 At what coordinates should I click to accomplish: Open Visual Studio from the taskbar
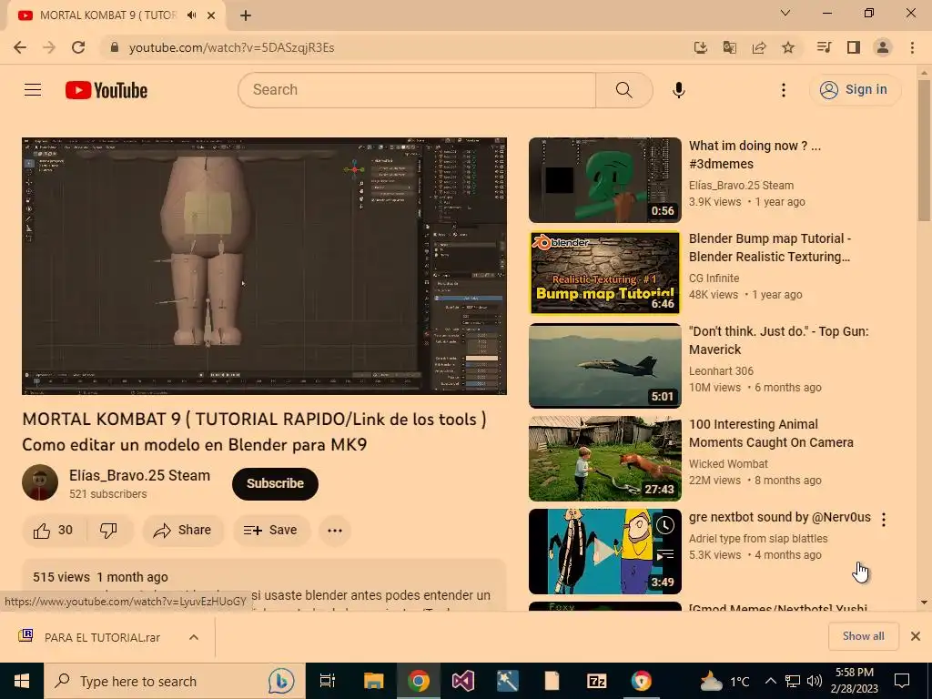pos(463,681)
